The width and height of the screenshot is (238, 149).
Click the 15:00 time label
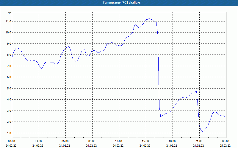coord(146,141)
